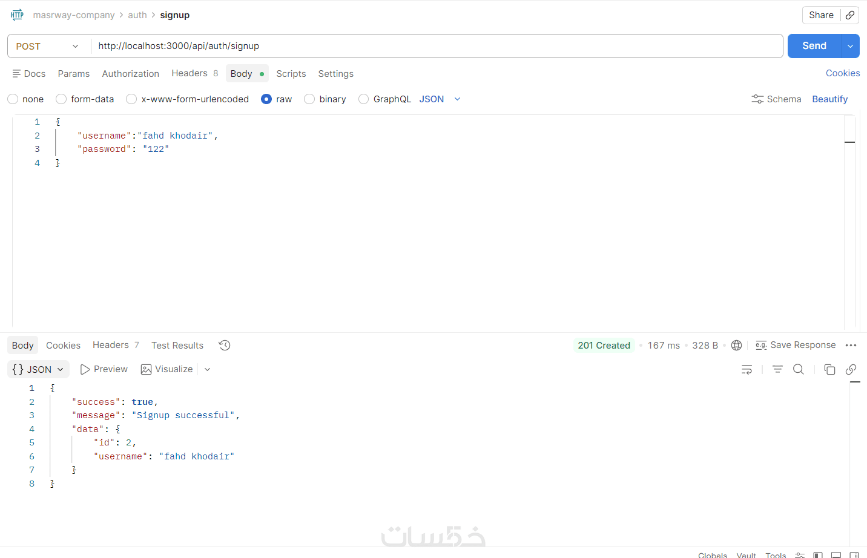
Task: Click the request body editor password line
Action: 123,149
